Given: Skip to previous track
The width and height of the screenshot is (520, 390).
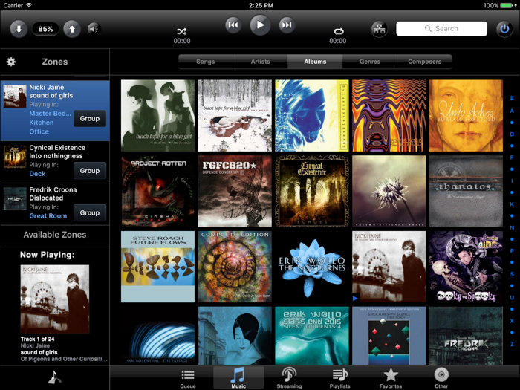Looking at the screenshot, I should click(233, 25).
